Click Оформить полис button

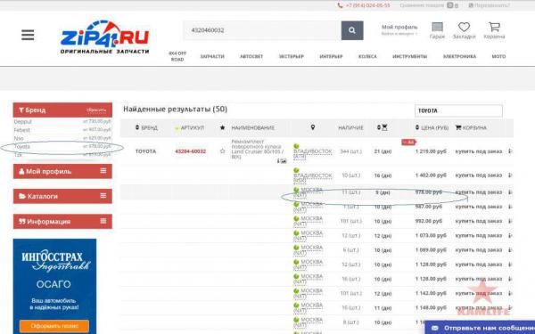(54, 326)
